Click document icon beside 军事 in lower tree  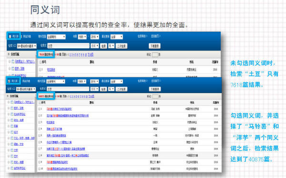(12, 126)
